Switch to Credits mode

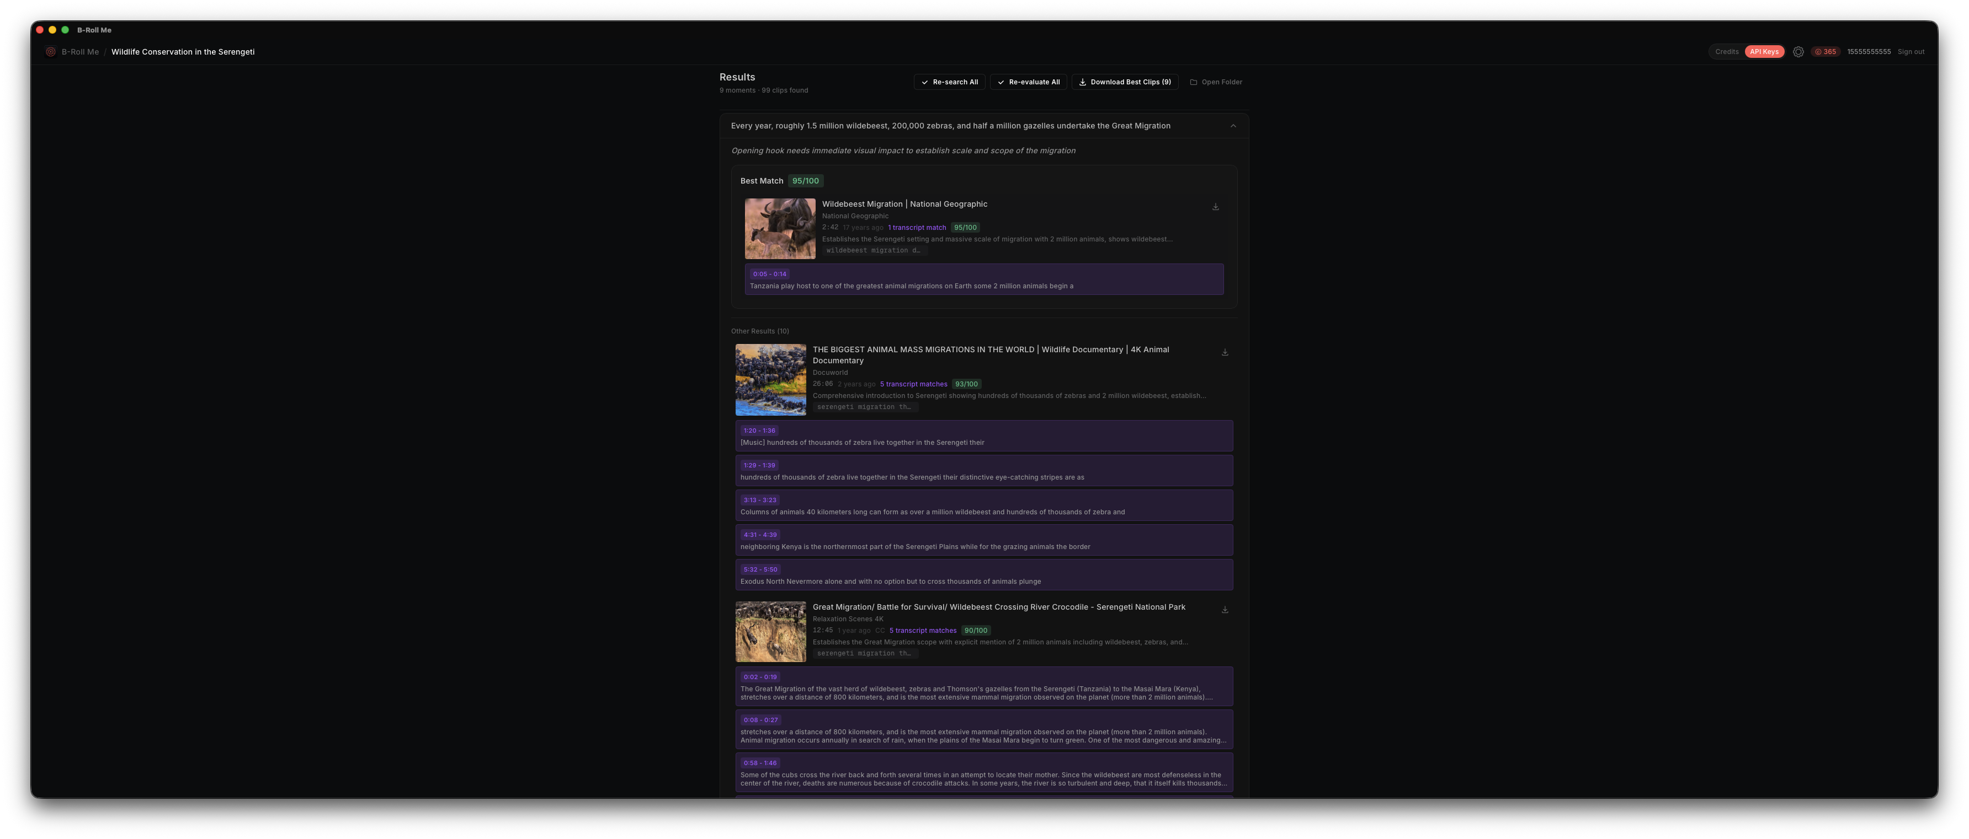[x=1727, y=52]
